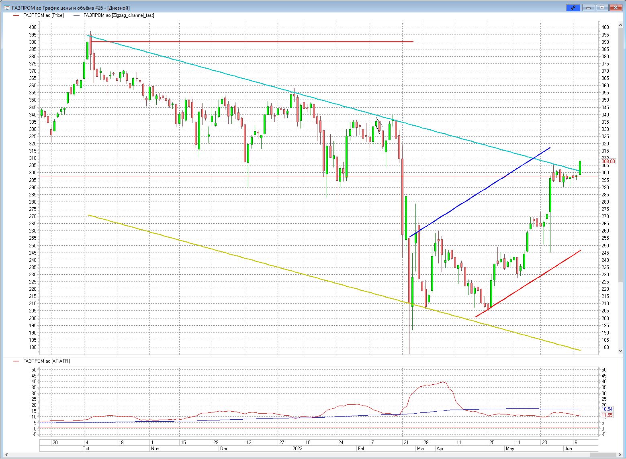Click the 2022 label on time axis
626x459 pixels.
[297, 449]
